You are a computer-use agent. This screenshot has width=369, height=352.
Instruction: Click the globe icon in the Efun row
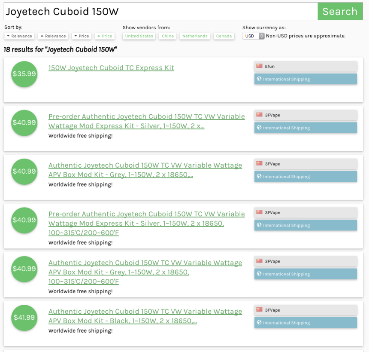tap(259, 79)
